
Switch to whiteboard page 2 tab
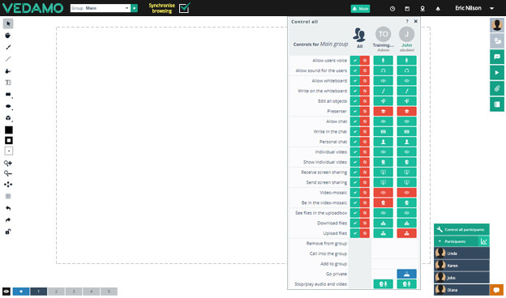coord(56,292)
